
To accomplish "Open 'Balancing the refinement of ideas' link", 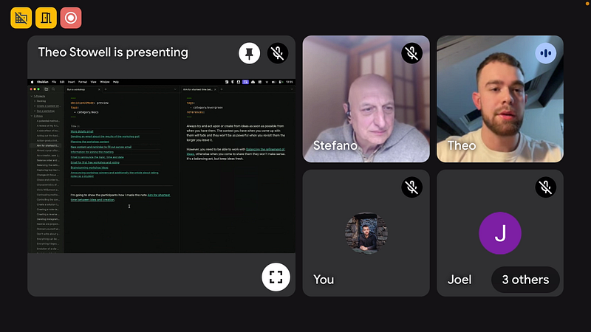I will 236,152.
